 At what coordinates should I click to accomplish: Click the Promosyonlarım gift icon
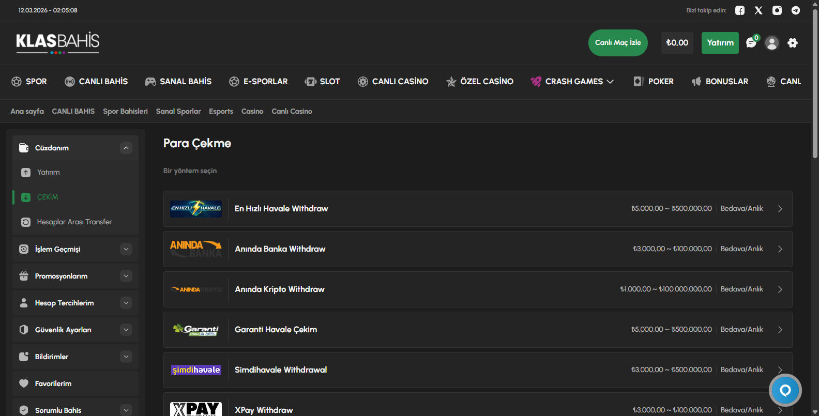click(x=24, y=276)
